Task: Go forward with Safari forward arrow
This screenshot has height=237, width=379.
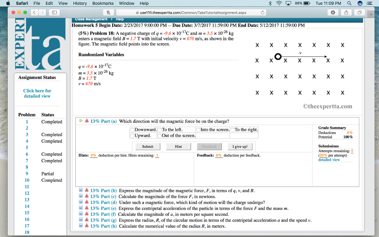Action: pos(42,12)
